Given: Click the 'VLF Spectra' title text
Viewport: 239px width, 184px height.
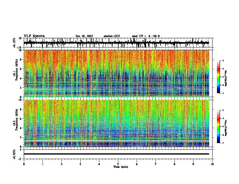Looking at the screenshot, I should (34, 36).
